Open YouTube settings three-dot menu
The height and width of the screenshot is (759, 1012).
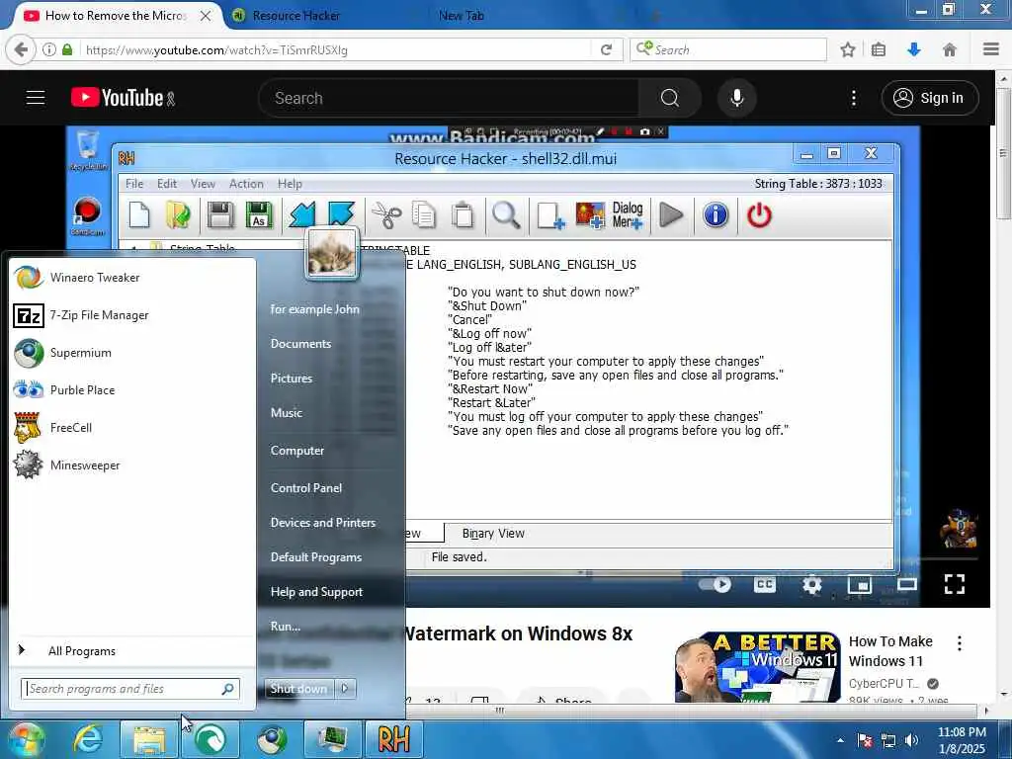(x=853, y=98)
